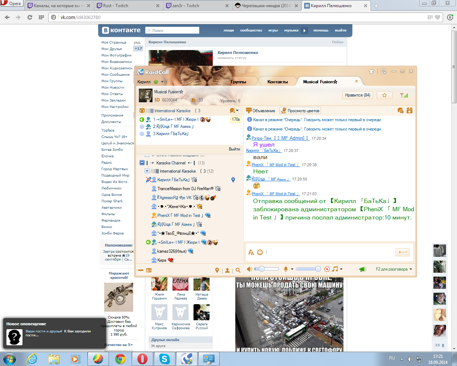Image resolution: width=457 pixels, height=366 pixels.
Task: Select user kamaz326(Илья) in the list
Action: pos(172,251)
